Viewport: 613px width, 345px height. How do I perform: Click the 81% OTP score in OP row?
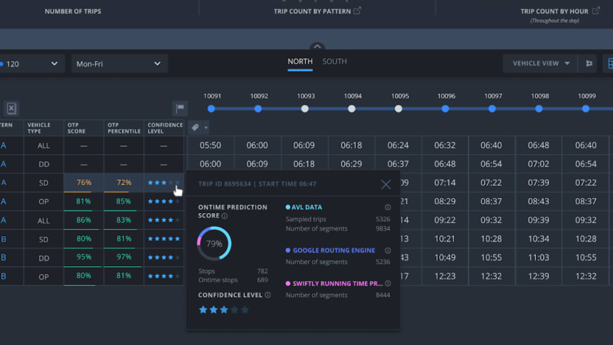83,201
